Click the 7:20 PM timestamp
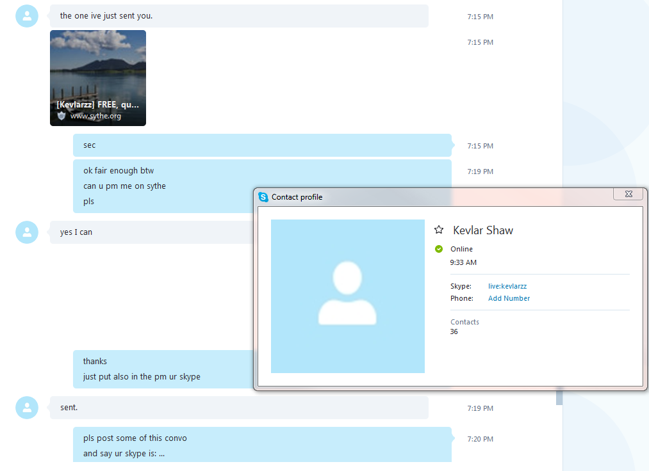 click(x=480, y=439)
